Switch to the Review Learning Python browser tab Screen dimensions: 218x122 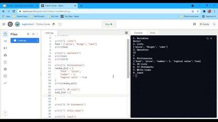[x=20, y=6]
